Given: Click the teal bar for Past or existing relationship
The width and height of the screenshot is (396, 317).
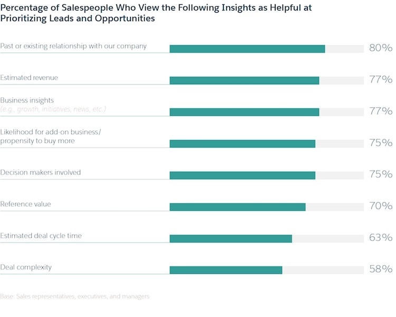Looking at the screenshot, I should (x=247, y=49).
